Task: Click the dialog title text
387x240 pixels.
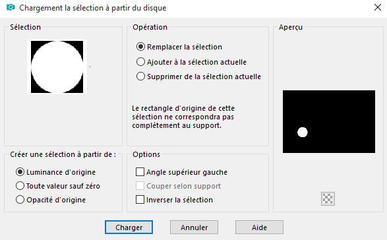Action: (93, 8)
